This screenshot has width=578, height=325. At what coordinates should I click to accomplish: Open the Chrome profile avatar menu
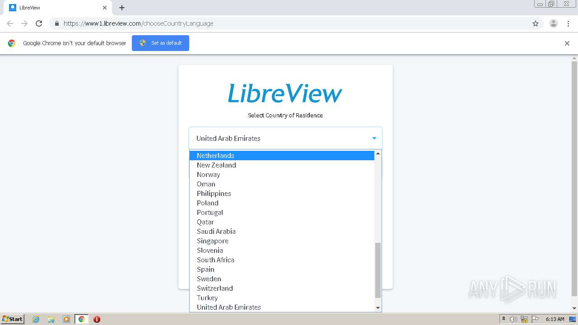click(x=554, y=23)
